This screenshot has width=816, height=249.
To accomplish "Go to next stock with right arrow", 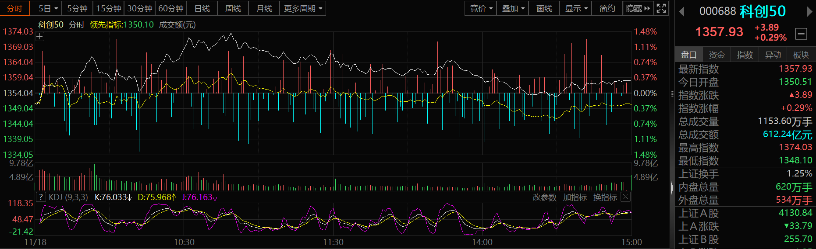I will pyautogui.click(x=809, y=12).
